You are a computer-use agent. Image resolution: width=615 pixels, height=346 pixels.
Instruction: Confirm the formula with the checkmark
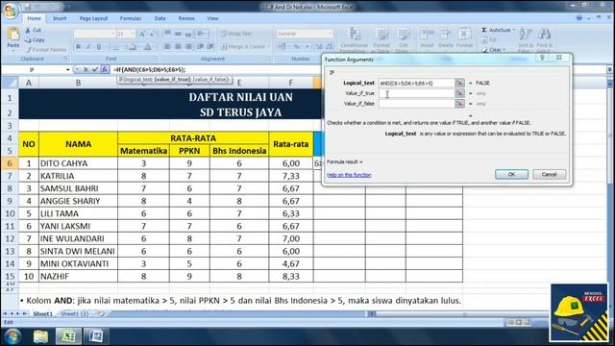(x=94, y=69)
